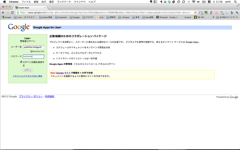240x150 pixels.
Task: Open the アカウントにアクセスできない場合 link
Action: pos(28,76)
